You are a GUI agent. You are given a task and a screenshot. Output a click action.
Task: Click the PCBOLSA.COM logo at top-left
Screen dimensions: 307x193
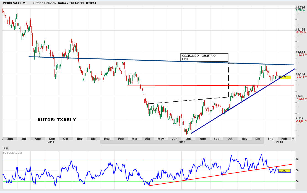click(13, 3)
